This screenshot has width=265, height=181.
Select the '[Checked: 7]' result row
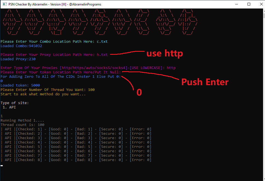pyautogui.click(x=76, y=156)
